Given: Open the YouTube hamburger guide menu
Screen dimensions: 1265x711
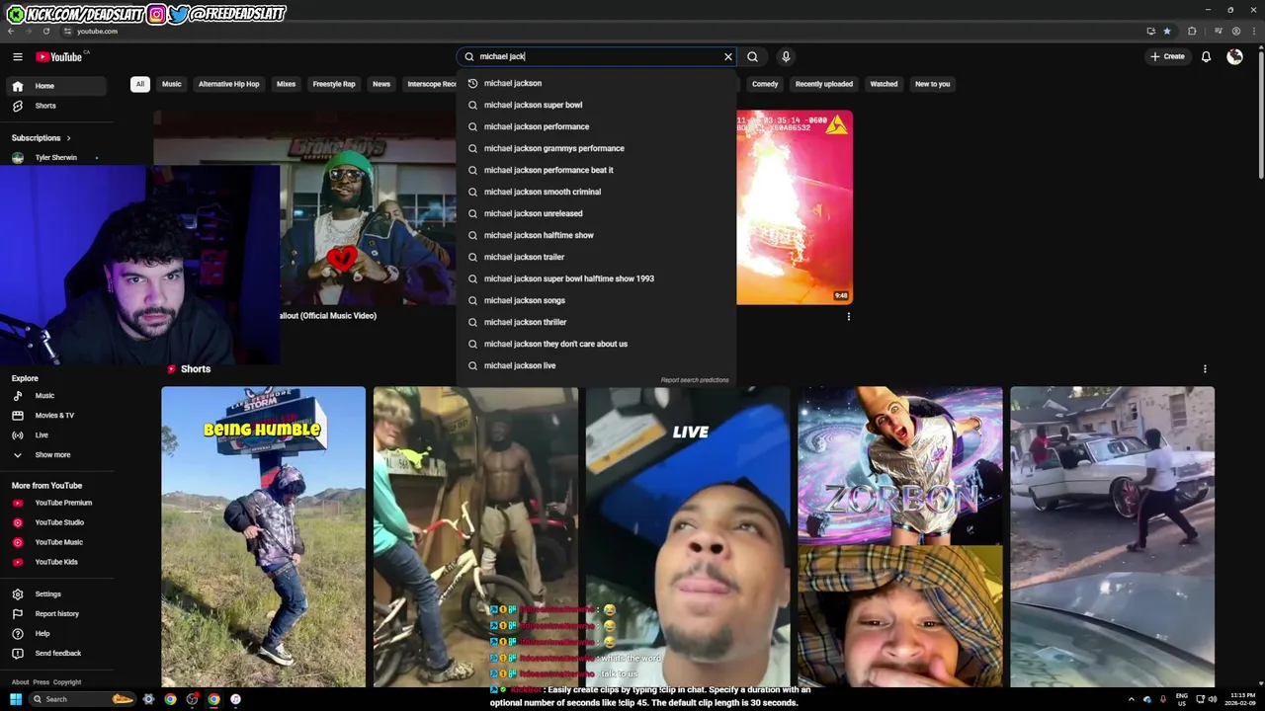Looking at the screenshot, I should point(18,57).
